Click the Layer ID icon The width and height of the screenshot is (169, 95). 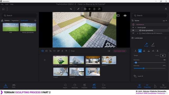pos(135,76)
